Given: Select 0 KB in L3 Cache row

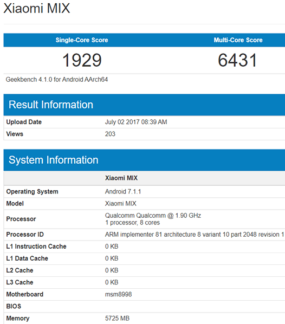Looking at the screenshot, I should tap(112, 282).
